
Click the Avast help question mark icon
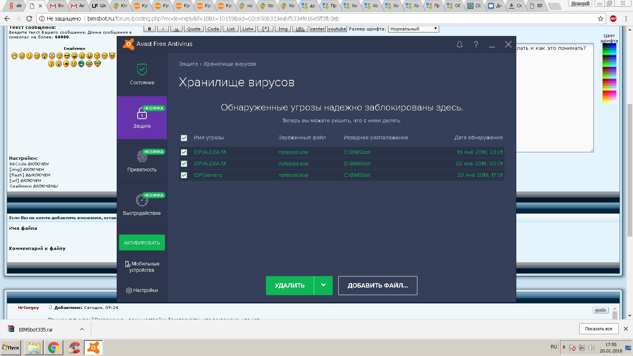[476, 44]
